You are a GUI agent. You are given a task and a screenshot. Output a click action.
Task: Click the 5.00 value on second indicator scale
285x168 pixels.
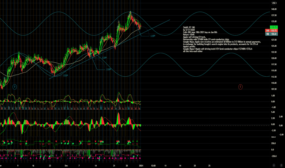click(x=273, y=112)
